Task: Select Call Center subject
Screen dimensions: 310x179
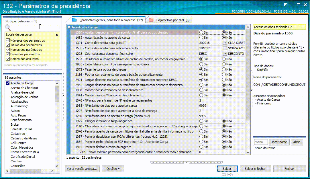Action: click(18, 143)
